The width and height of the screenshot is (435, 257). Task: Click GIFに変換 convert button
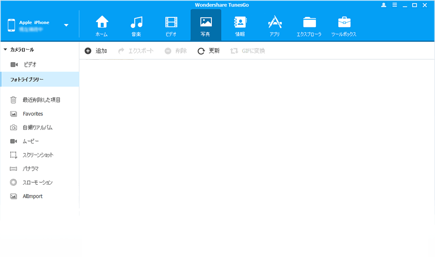coord(248,51)
